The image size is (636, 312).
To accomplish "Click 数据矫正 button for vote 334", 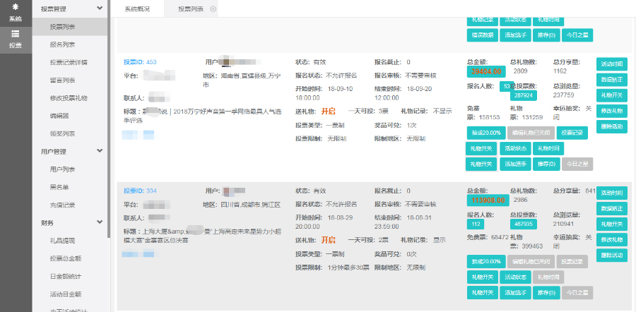I will click(x=612, y=208).
